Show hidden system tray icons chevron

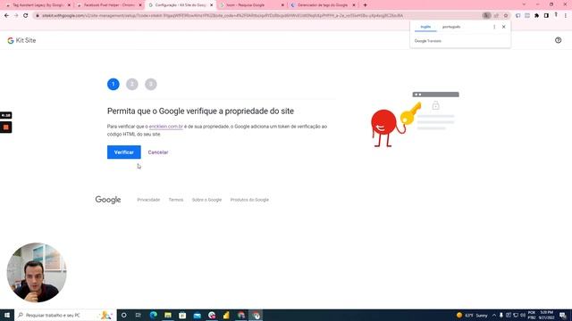click(494, 315)
